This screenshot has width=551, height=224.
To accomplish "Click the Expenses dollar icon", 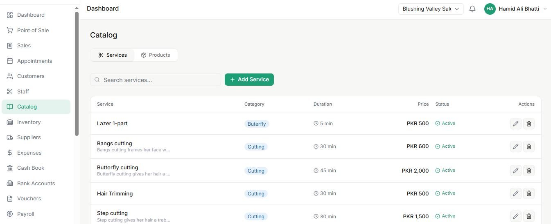I will [10, 153].
